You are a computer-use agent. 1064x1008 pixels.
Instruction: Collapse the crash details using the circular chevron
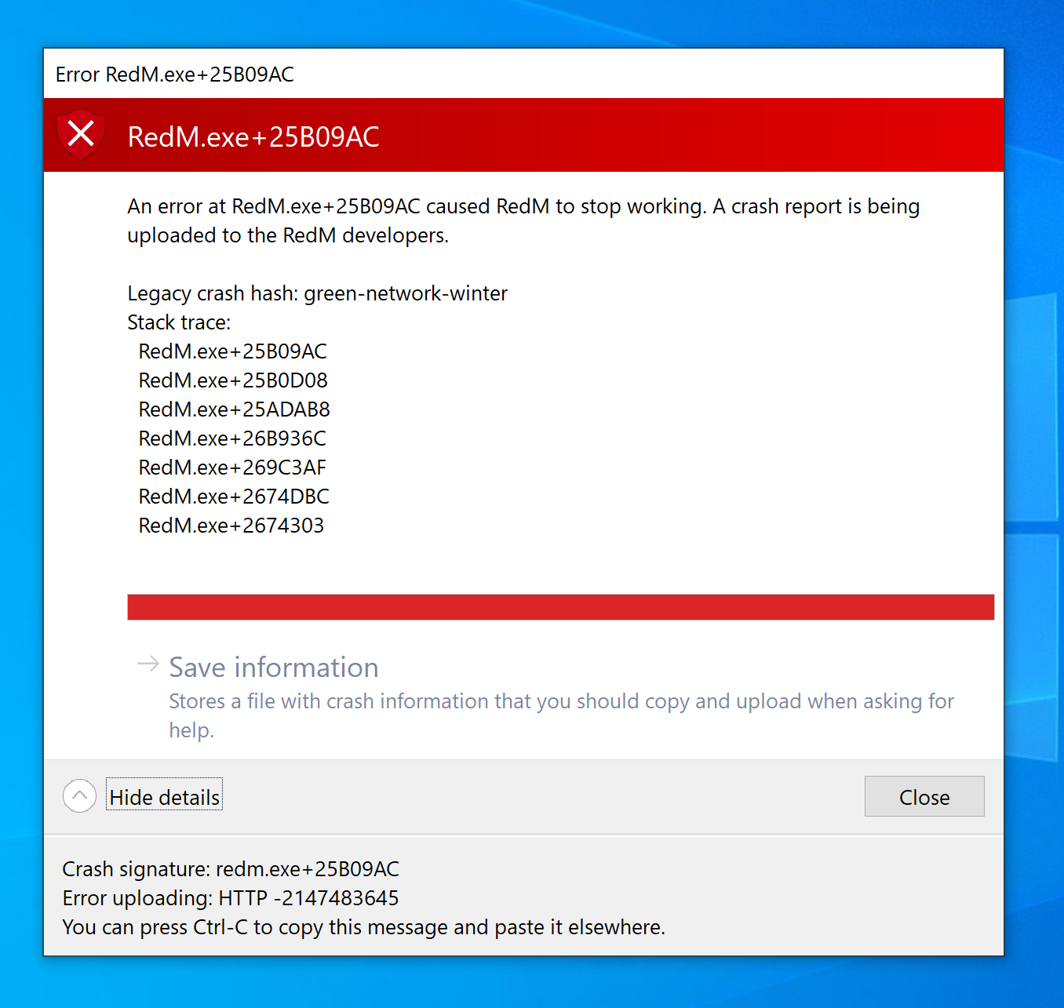[78, 795]
